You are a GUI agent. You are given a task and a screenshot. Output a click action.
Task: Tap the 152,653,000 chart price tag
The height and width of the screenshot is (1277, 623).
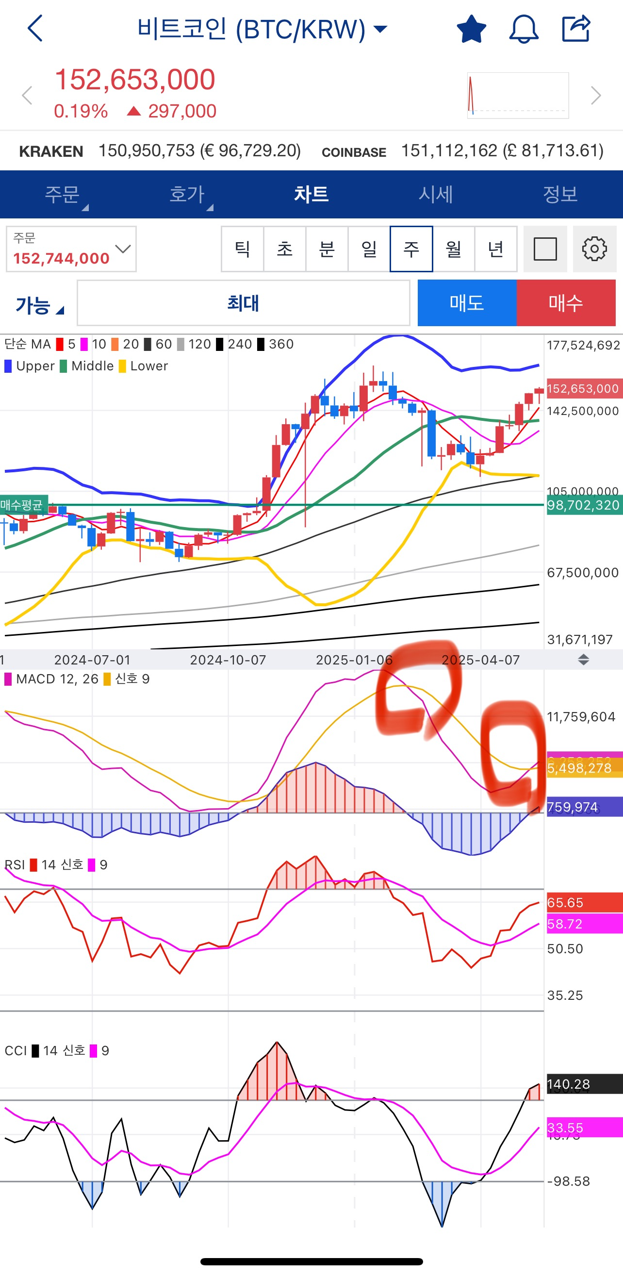coord(584,388)
